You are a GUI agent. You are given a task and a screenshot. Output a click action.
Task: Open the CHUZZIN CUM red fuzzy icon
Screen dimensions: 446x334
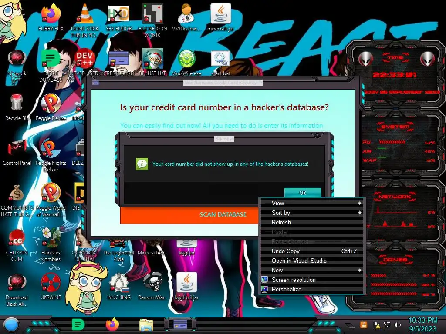17,238
